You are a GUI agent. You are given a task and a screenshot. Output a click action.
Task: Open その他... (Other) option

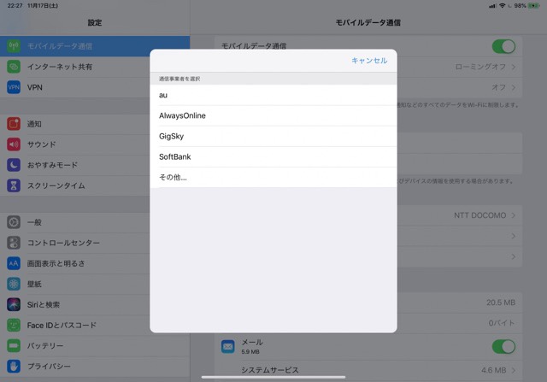[273, 178]
